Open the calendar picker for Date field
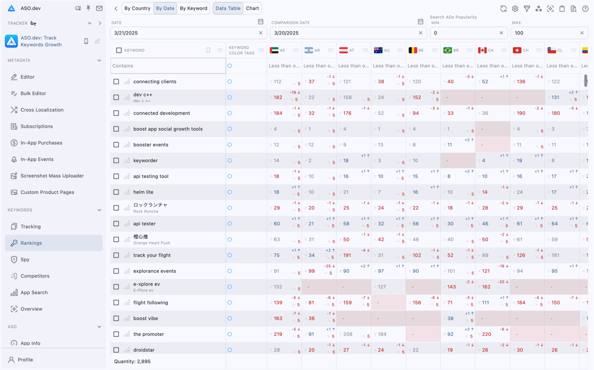 click(x=260, y=22)
